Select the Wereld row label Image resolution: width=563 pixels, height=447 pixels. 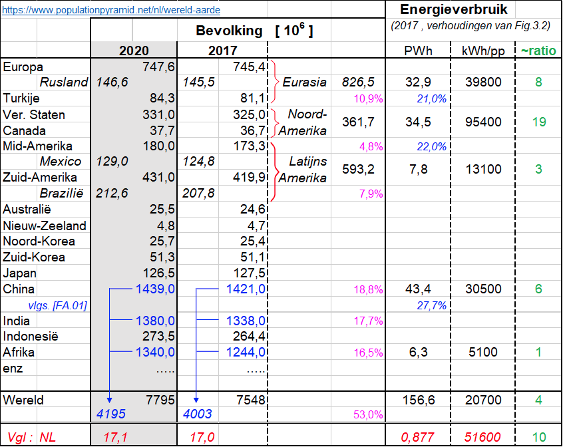tap(23, 400)
